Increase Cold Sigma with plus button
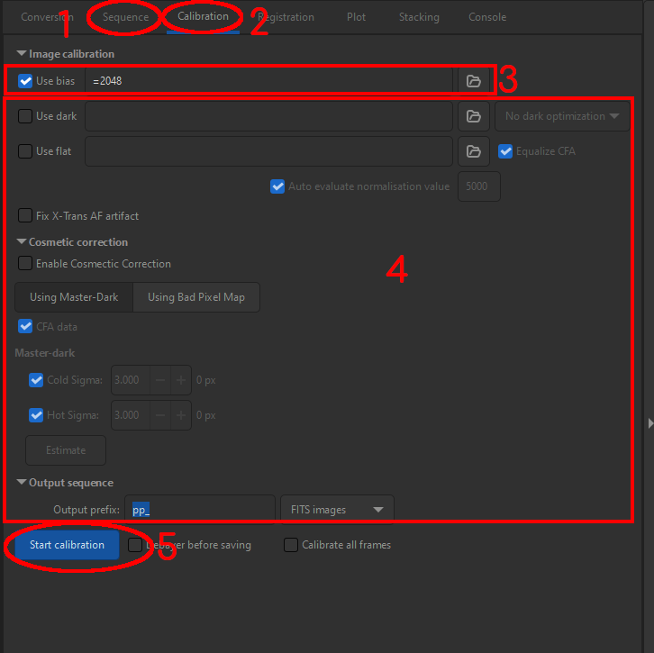The width and height of the screenshot is (654, 653). (180, 380)
